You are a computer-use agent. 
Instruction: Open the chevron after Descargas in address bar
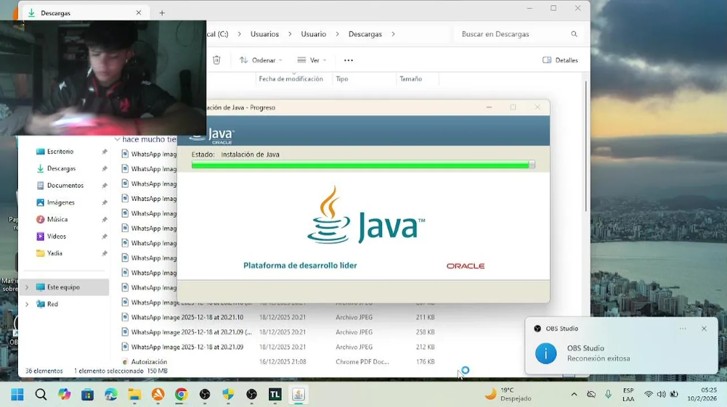pos(393,34)
